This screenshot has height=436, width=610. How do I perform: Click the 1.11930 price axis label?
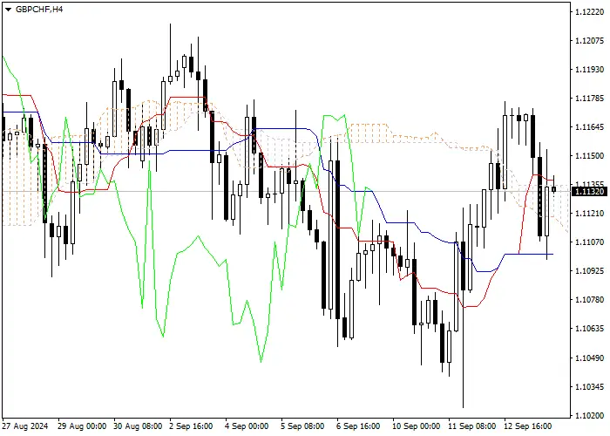589,70
